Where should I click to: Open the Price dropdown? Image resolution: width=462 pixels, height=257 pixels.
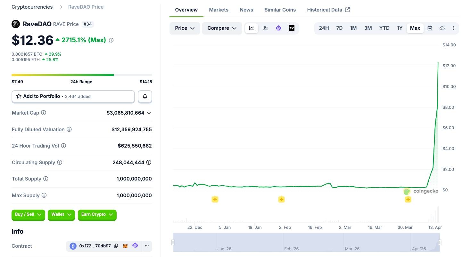pyautogui.click(x=185, y=28)
